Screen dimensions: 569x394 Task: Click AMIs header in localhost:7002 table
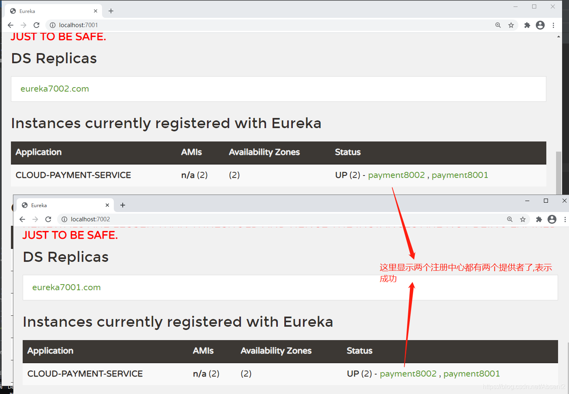203,351
